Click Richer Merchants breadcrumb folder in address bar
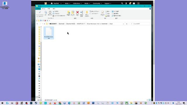187x105 pixels. point(97,24)
